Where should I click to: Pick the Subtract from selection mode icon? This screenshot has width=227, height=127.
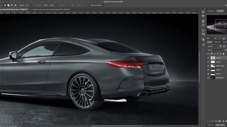click(12, 5)
